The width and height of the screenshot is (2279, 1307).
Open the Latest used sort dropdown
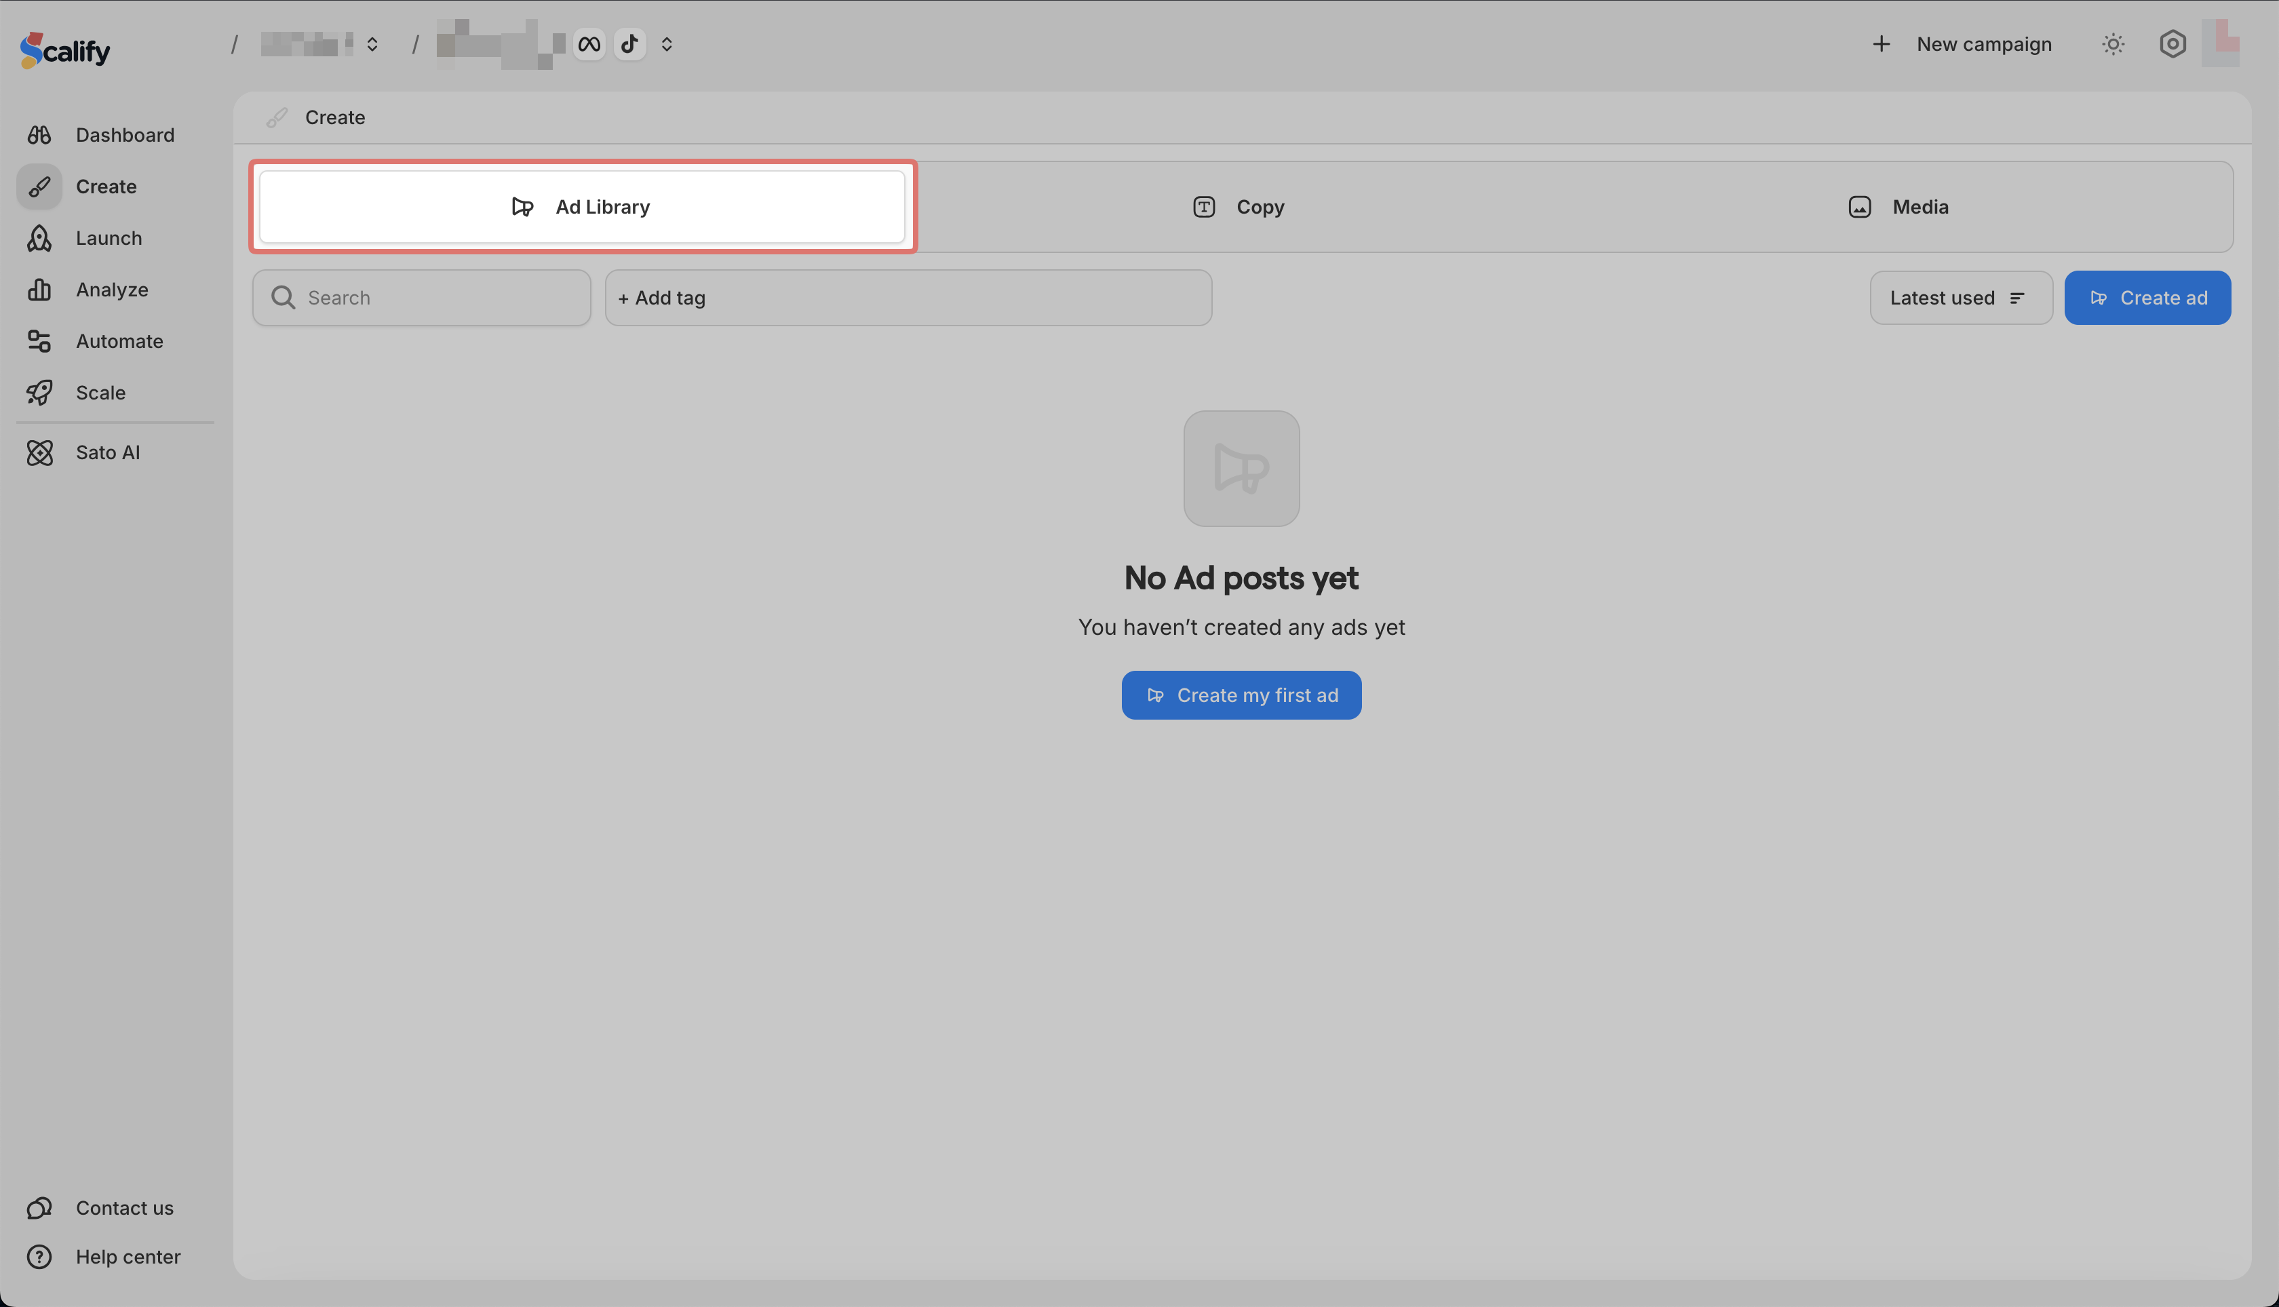tap(1960, 298)
